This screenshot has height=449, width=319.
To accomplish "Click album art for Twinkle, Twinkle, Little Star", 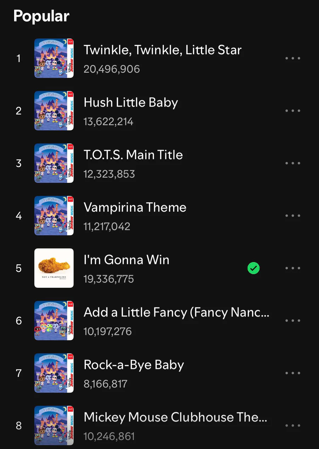I will pos(54,58).
